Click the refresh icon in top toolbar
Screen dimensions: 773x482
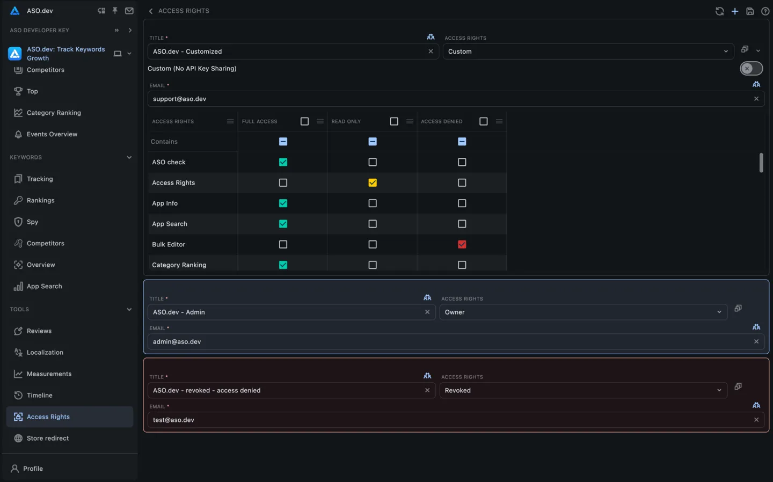[x=719, y=11]
